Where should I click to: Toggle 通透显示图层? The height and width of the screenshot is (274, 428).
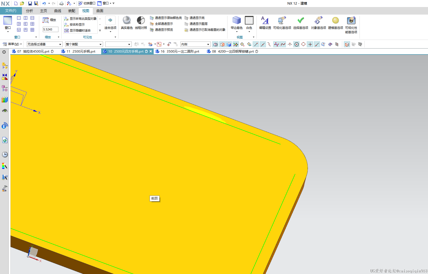(x=196, y=24)
